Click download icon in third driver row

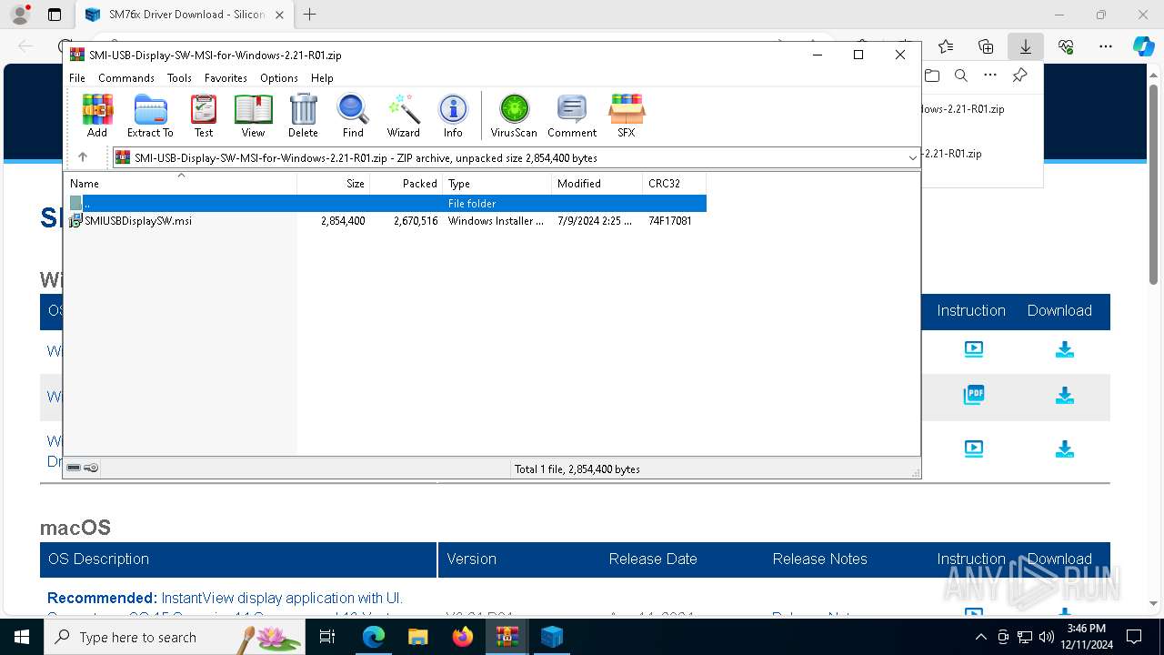point(1064,448)
